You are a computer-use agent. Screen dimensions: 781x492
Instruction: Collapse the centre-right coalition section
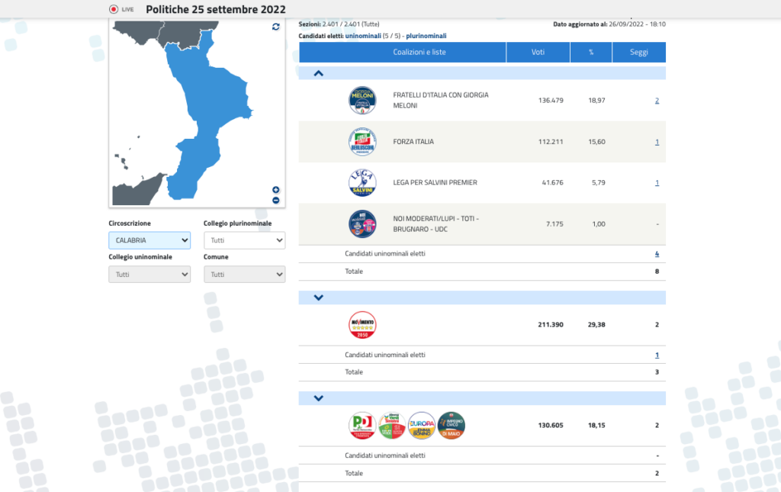pos(319,74)
